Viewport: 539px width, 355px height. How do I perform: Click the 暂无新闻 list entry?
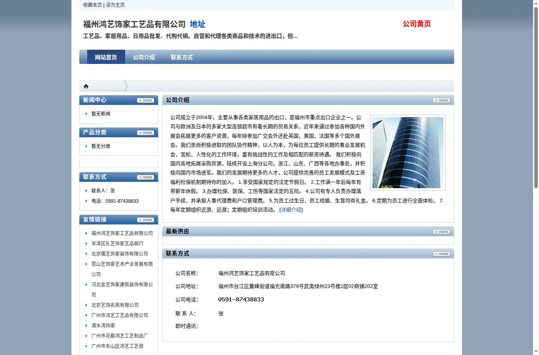(x=101, y=114)
